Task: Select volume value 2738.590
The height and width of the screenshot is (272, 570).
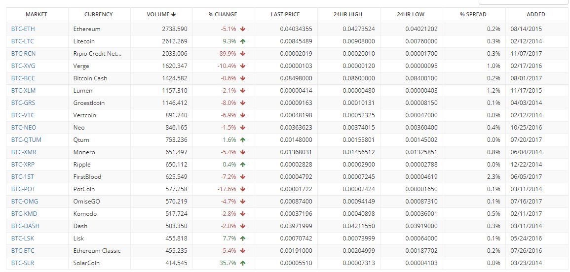Action: (175, 29)
